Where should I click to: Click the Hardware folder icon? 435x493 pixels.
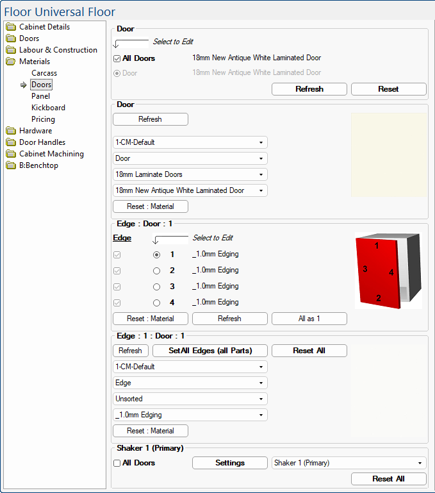click(11, 131)
